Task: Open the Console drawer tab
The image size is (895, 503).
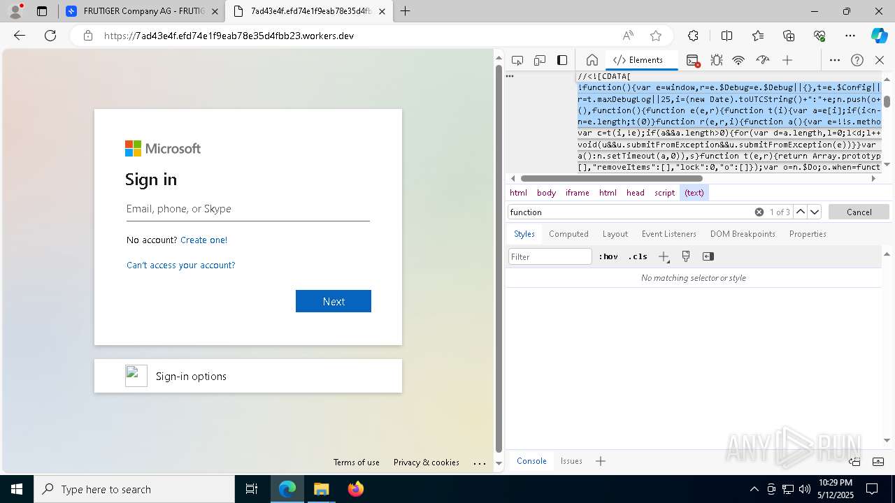Action: (531, 461)
